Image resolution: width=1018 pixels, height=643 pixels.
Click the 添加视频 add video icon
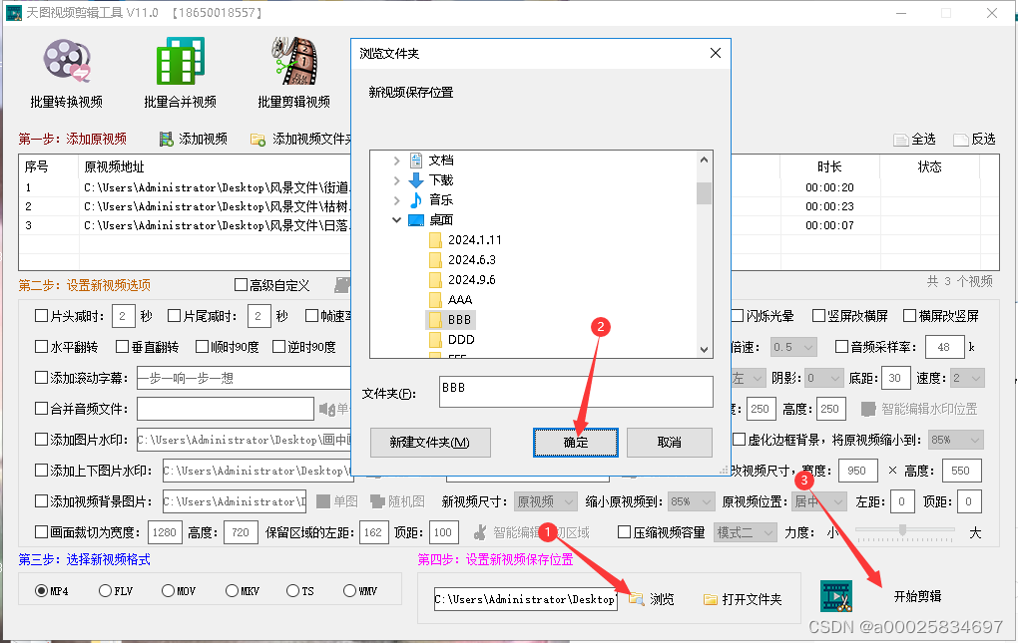(167, 139)
